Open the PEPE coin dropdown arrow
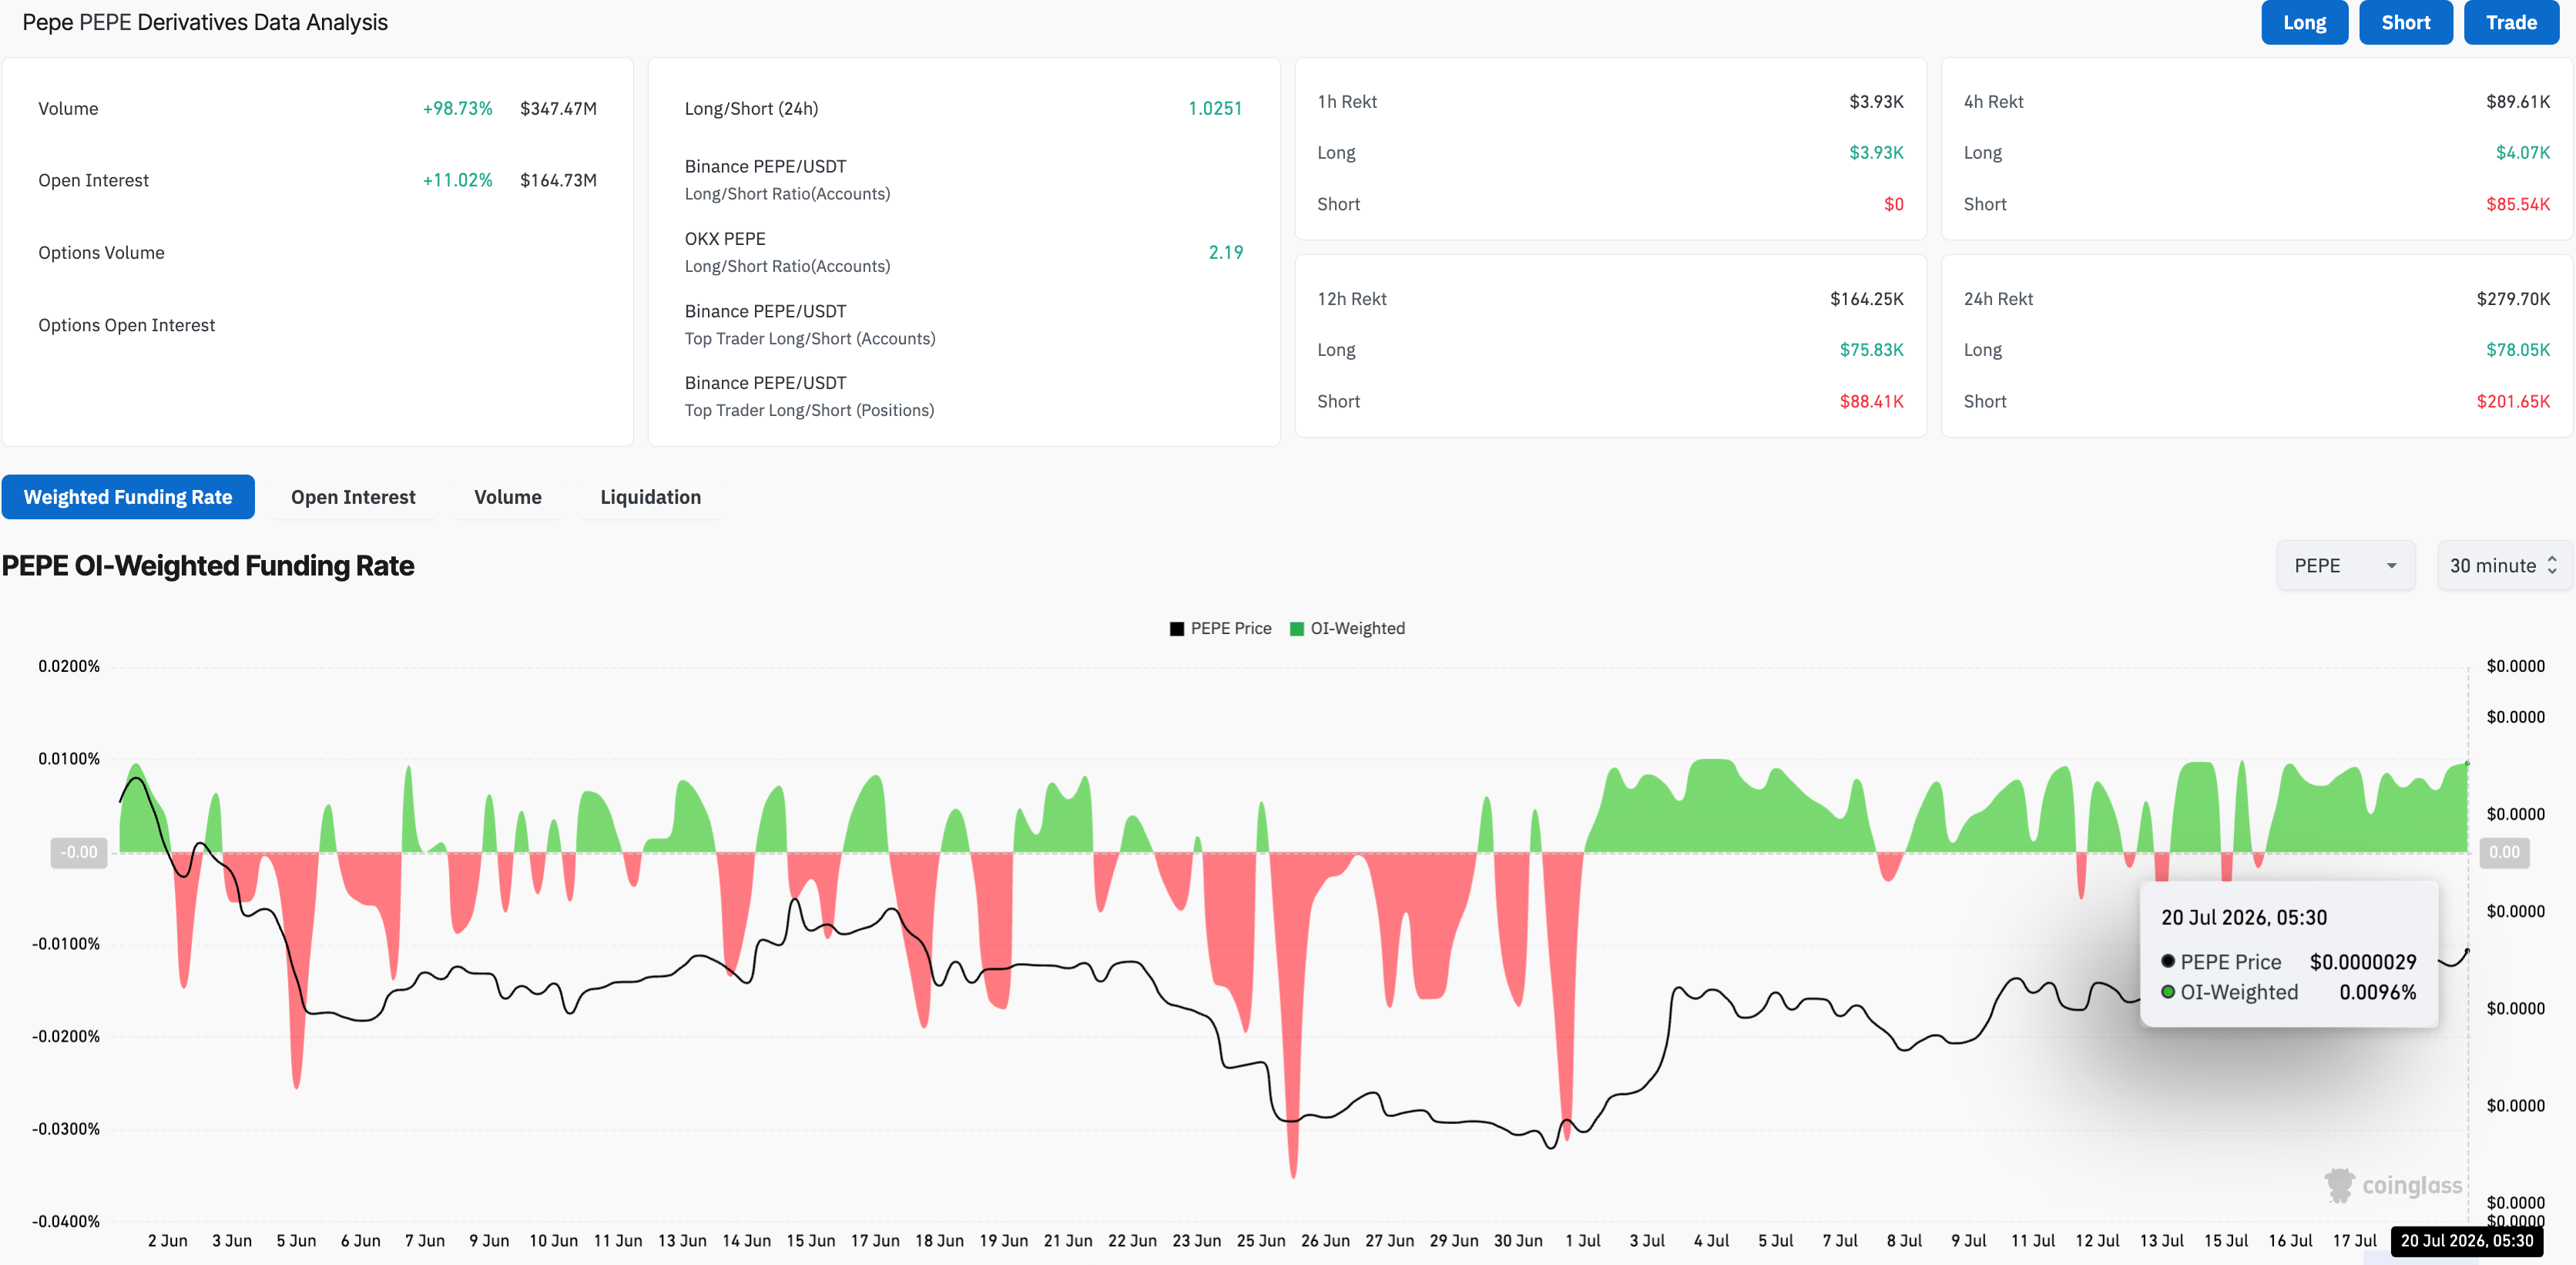This screenshot has width=2576, height=1265. (x=2391, y=566)
